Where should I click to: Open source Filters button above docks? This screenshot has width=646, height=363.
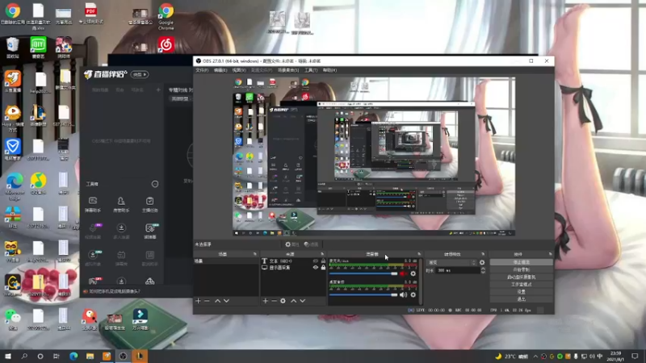point(311,244)
